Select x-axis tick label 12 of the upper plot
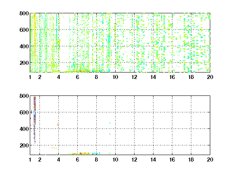The height and width of the screenshot is (174, 232). click(134, 77)
